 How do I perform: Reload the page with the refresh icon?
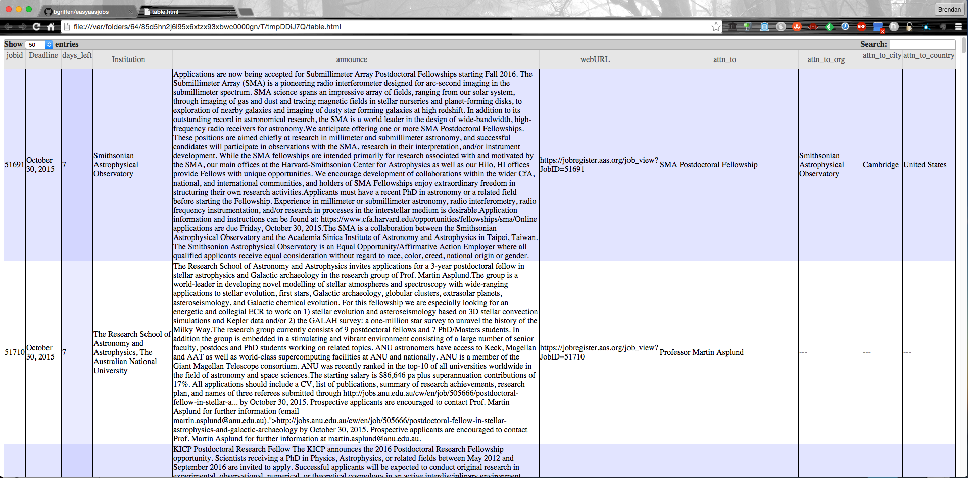[x=36, y=27]
